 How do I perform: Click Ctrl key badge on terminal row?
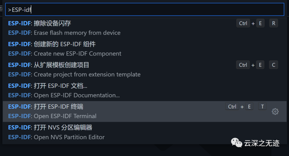pos(232,107)
